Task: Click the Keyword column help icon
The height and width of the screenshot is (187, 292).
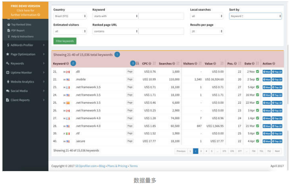Action: point(67,64)
